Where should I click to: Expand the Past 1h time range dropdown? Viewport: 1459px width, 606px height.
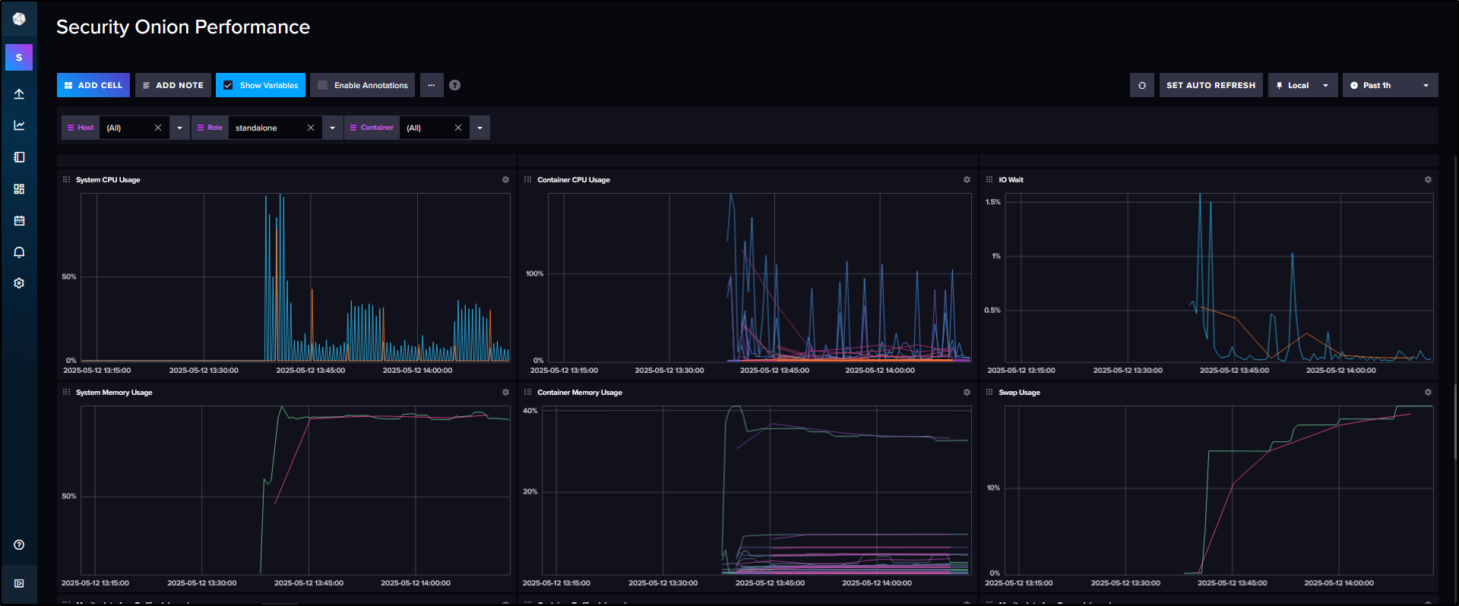pyautogui.click(x=1390, y=85)
